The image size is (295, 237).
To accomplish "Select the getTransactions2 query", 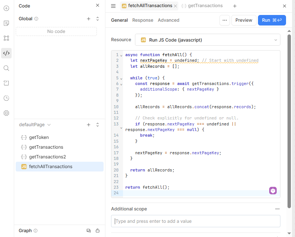I will (60, 157).
